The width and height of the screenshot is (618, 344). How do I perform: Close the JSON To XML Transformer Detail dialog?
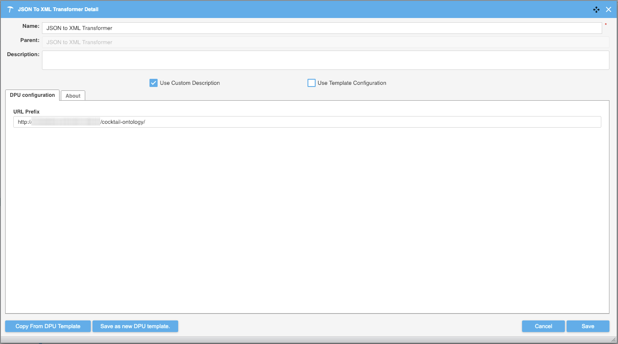608,9
